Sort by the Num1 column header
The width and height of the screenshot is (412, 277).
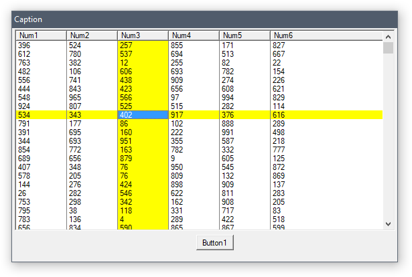41,35
